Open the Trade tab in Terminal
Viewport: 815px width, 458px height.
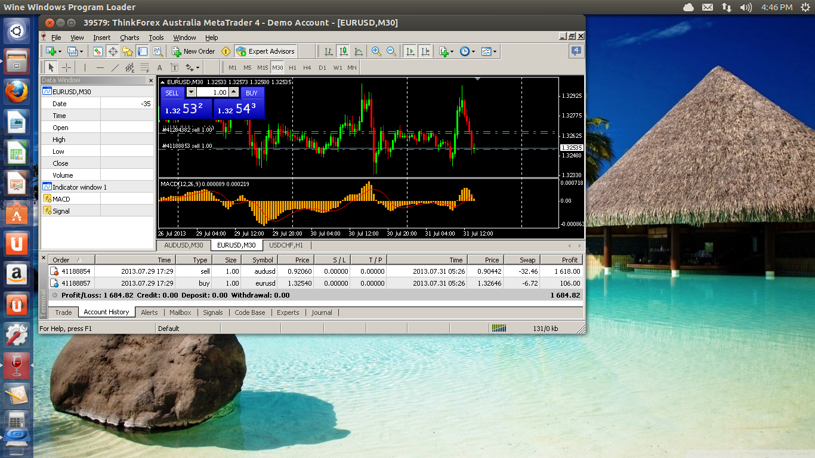point(63,312)
